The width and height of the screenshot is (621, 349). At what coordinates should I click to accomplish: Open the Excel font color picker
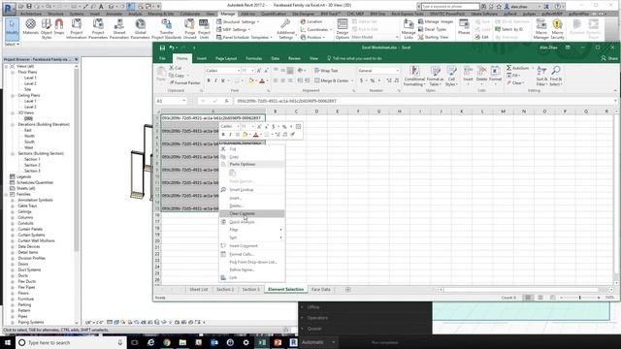tap(263, 80)
